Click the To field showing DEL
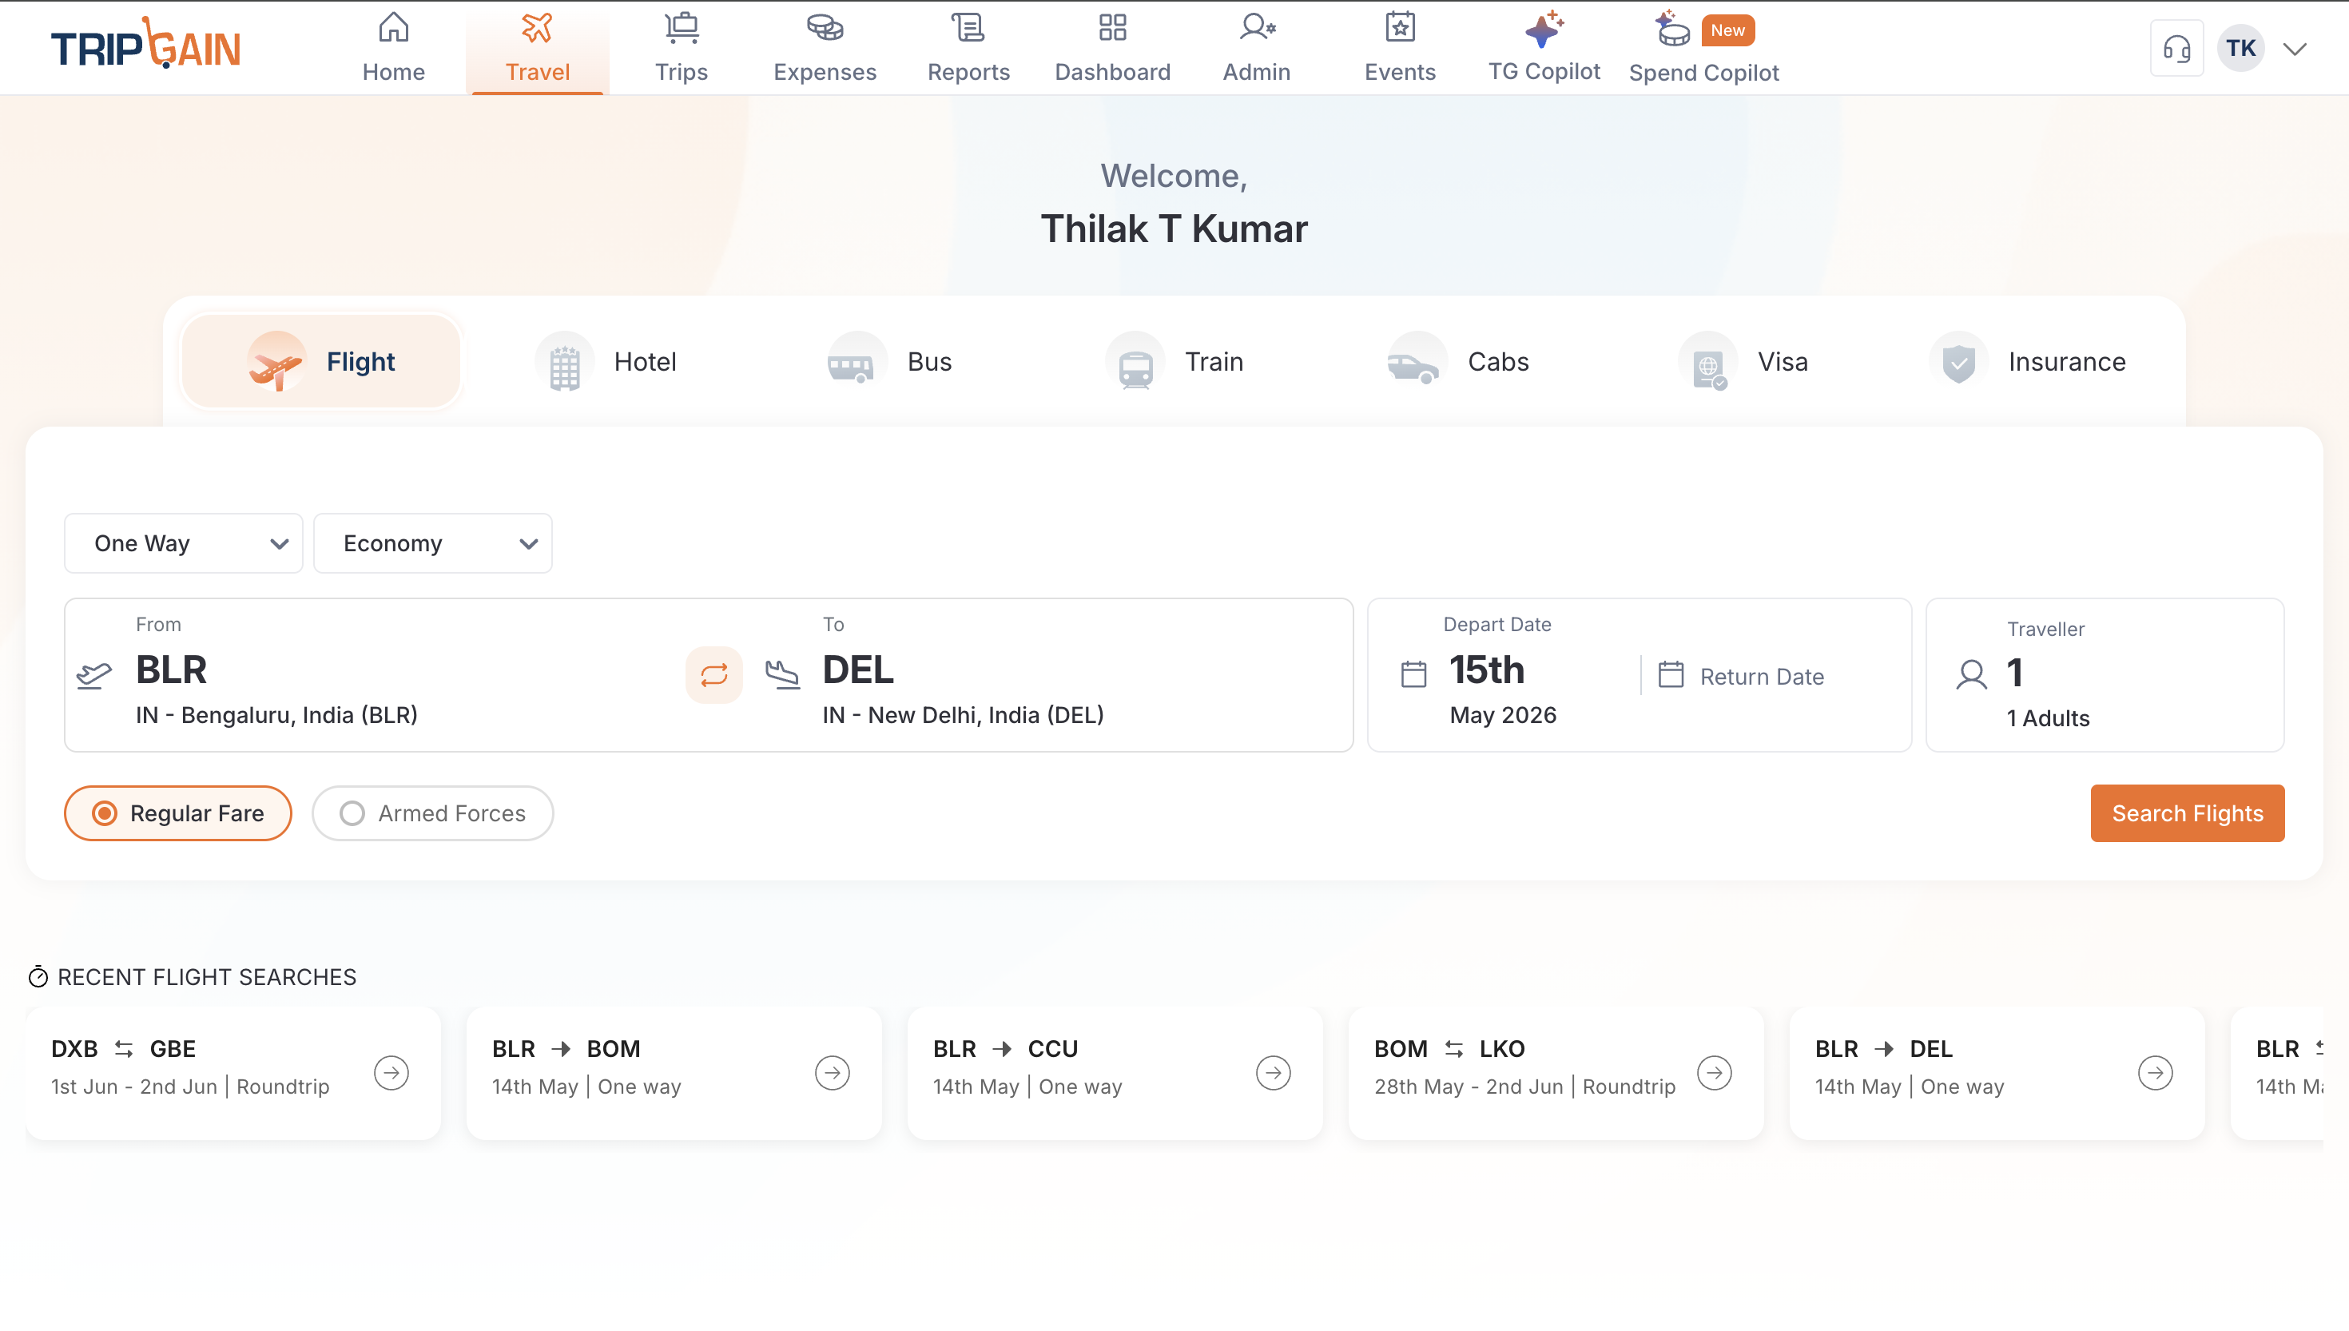 tap(1051, 674)
